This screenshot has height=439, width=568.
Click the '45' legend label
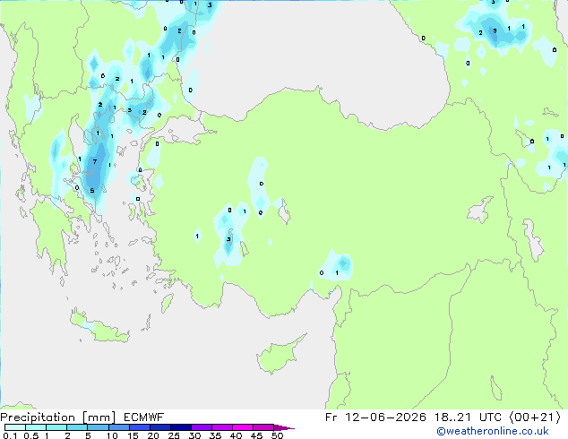256,435
